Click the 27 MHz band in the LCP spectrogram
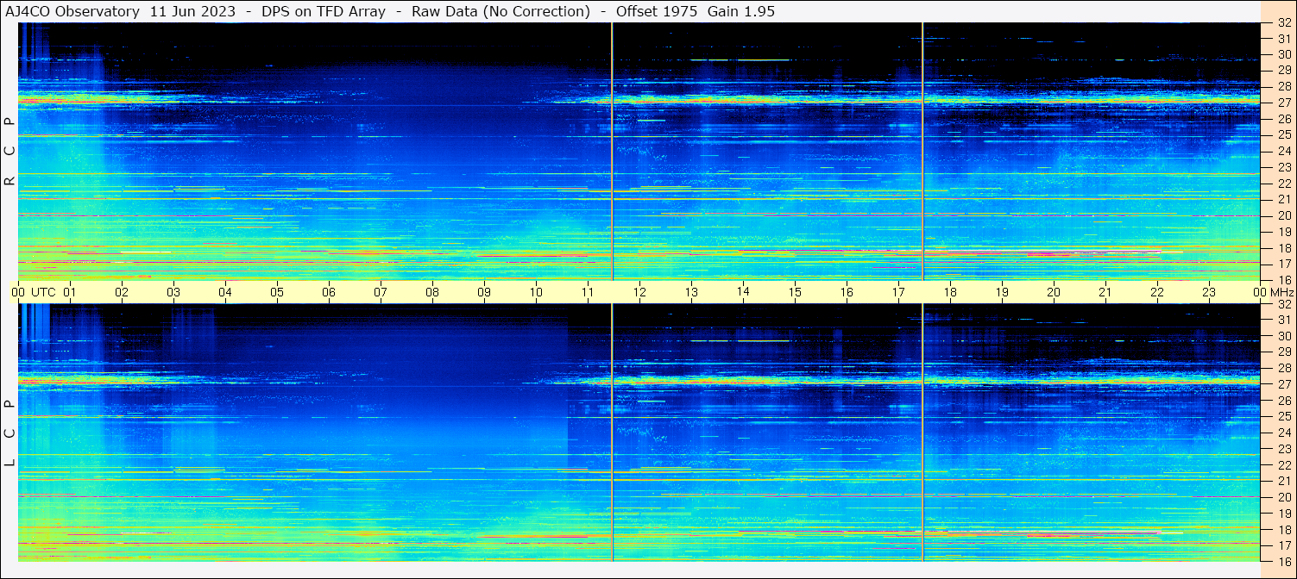Screen dimensions: 1297x579 click(x=639, y=380)
